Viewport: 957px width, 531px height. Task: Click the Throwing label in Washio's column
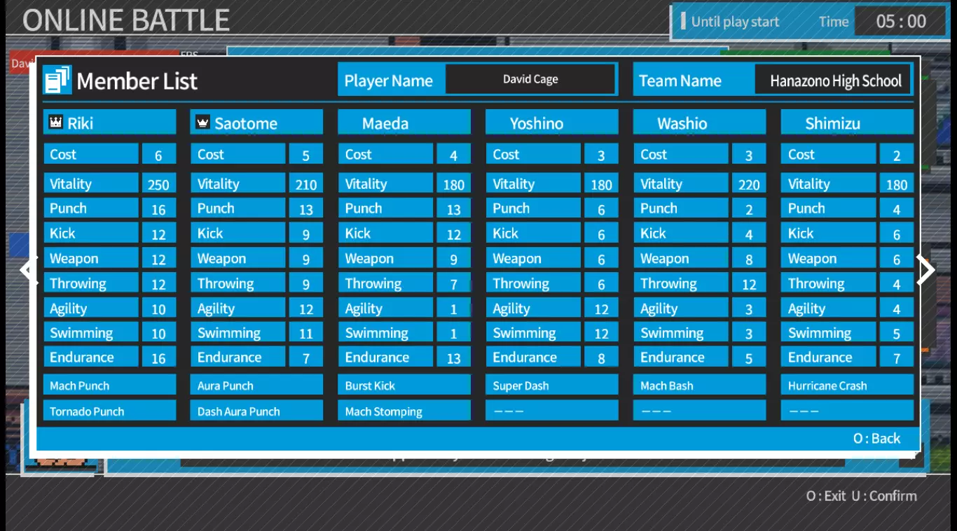pyautogui.click(x=682, y=283)
